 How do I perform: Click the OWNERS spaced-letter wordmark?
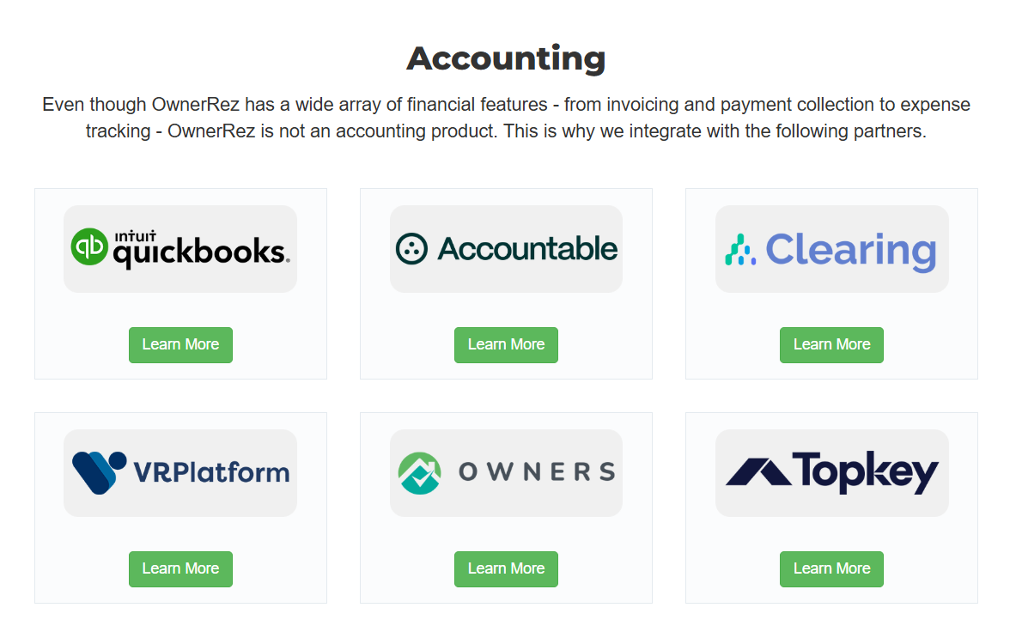(537, 472)
